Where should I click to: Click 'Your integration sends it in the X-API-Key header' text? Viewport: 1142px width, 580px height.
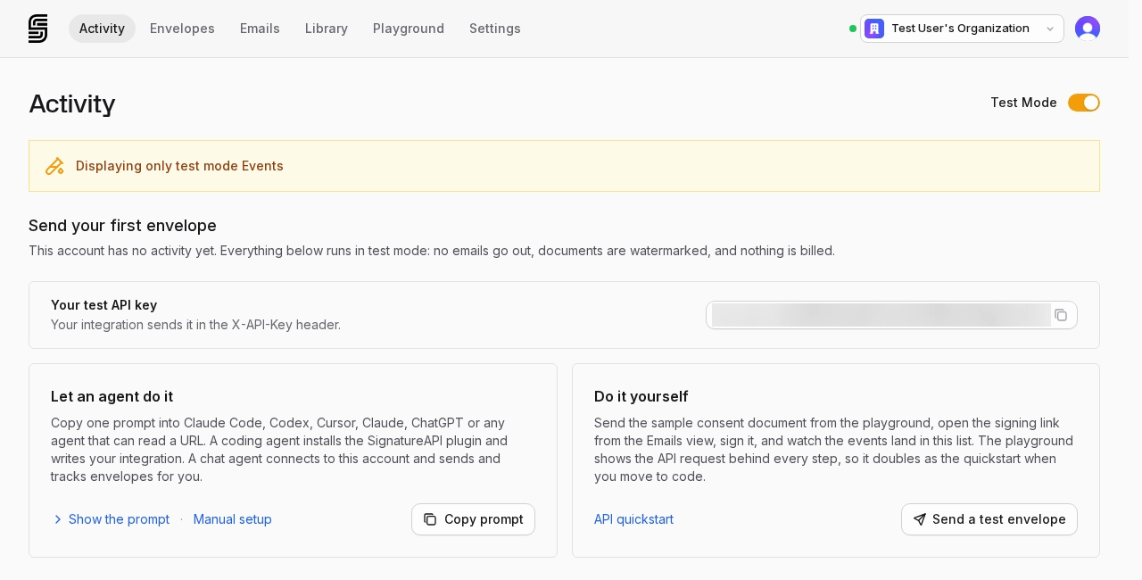pos(195,325)
